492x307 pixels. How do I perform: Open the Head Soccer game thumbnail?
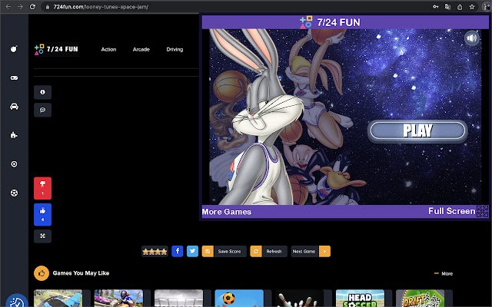(360, 299)
